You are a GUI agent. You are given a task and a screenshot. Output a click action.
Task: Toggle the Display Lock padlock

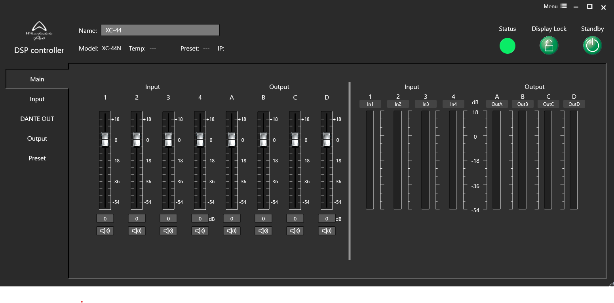coord(549,46)
